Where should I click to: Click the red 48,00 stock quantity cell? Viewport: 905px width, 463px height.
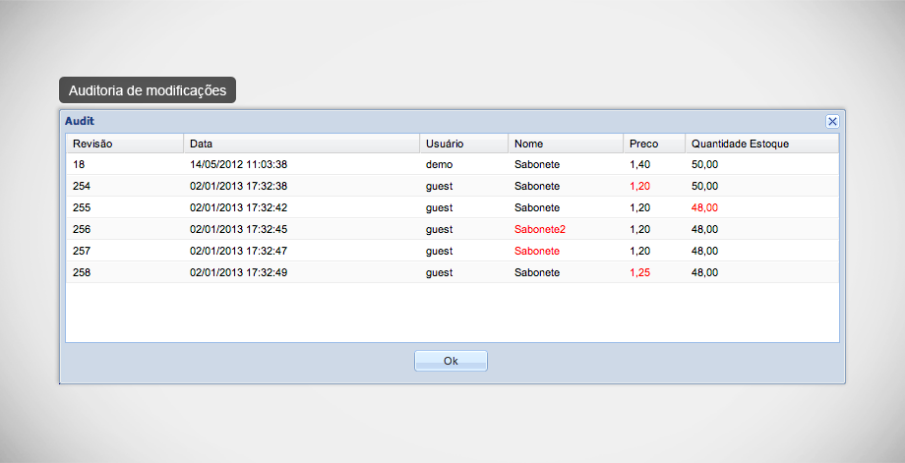[x=704, y=207]
